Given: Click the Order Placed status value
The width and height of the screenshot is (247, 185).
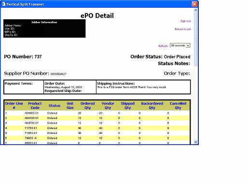Looking at the screenshot, I should (177, 57).
